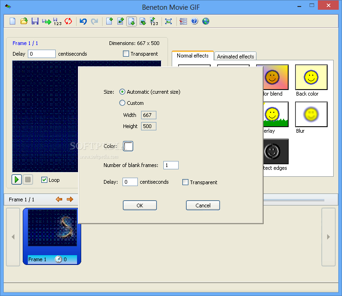Click the clock delay icon on Frame 1
The width and height of the screenshot is (342, 296).
(58, 259)
